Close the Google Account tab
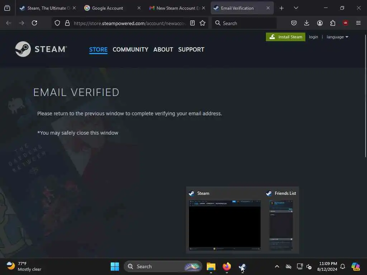Viewport: 367px width, 275px height. [x=139, y=8]
